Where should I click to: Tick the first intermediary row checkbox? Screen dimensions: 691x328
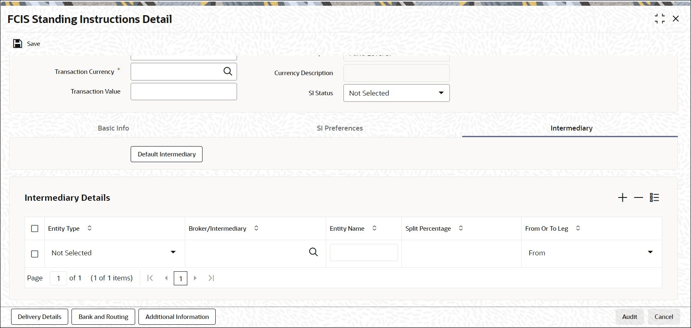[35, 254]
